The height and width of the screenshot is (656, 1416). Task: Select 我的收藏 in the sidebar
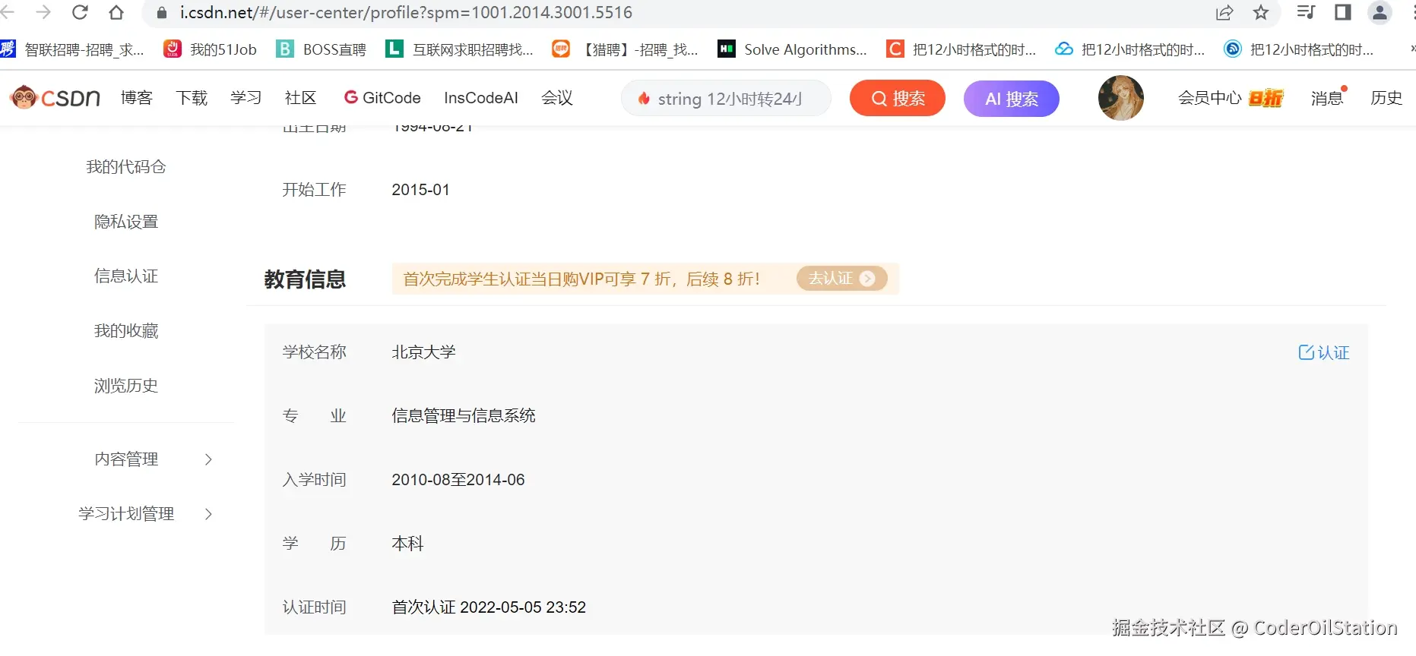tap(126, 331)
